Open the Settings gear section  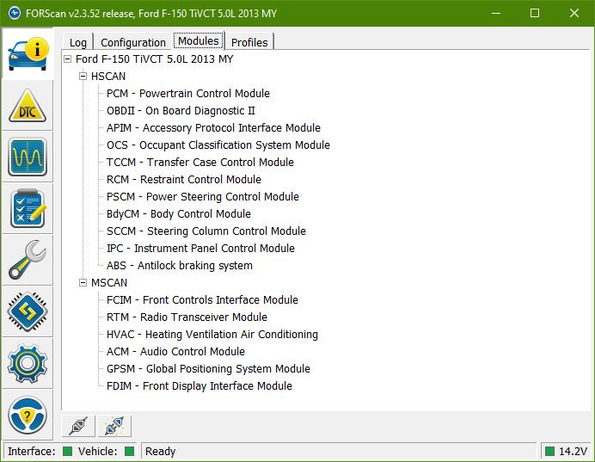point(28,363)
